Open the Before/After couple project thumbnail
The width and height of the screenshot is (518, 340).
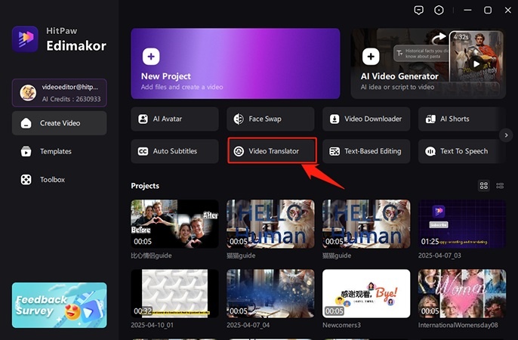(174, 224)
